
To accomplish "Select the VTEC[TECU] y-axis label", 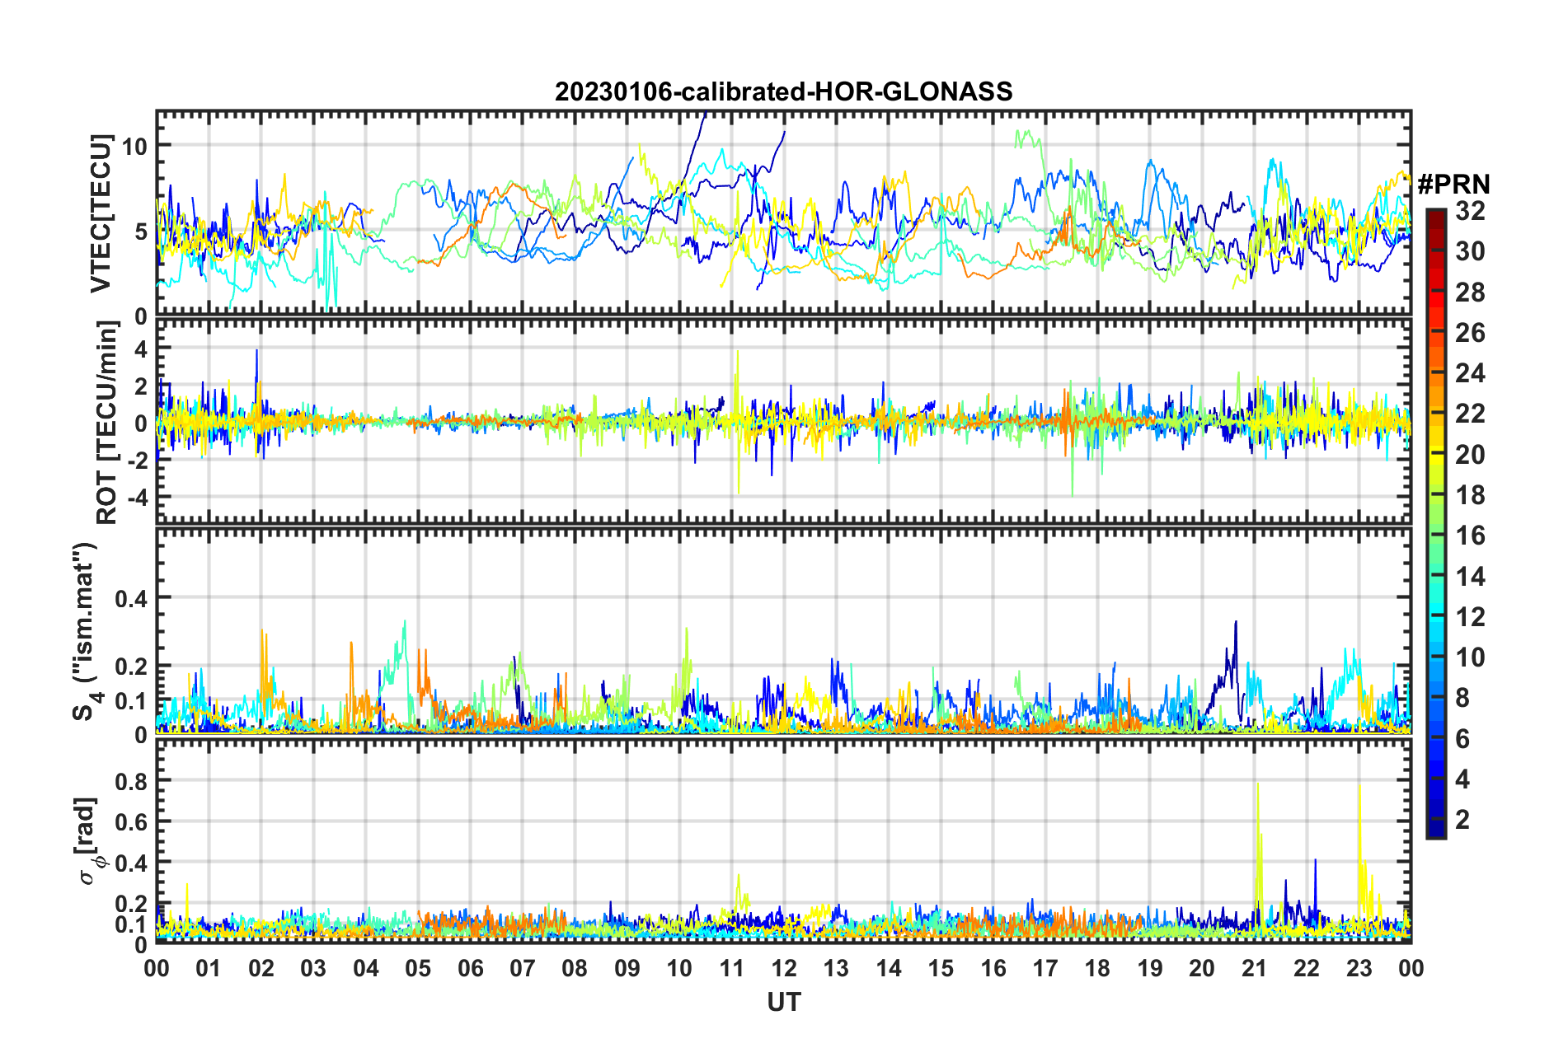I will coord(101,213).
